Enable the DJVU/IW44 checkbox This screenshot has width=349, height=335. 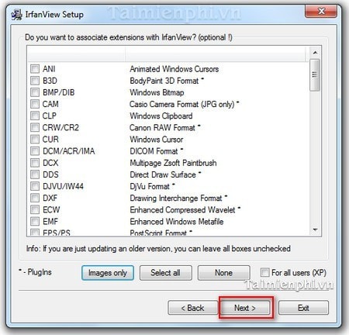[x=35, y=186]
